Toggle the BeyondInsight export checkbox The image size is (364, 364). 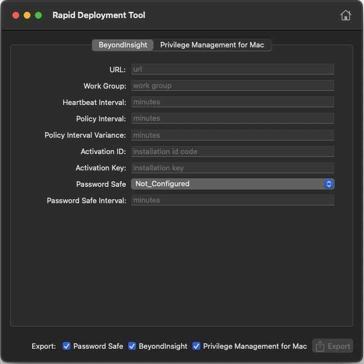click(132, 346)
